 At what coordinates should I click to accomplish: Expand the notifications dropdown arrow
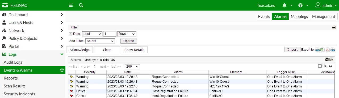click(x=291, y=6)
